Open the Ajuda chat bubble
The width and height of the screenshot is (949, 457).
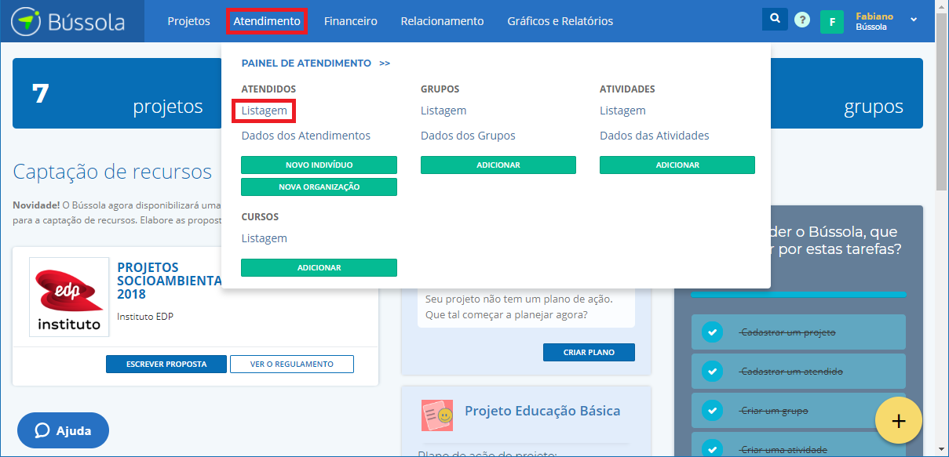point(63,430)
